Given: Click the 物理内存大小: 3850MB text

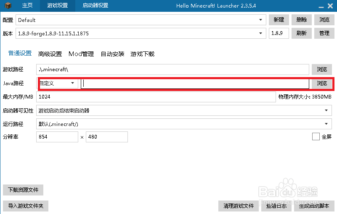Looking at the screenshot, I should coord(305,97).
